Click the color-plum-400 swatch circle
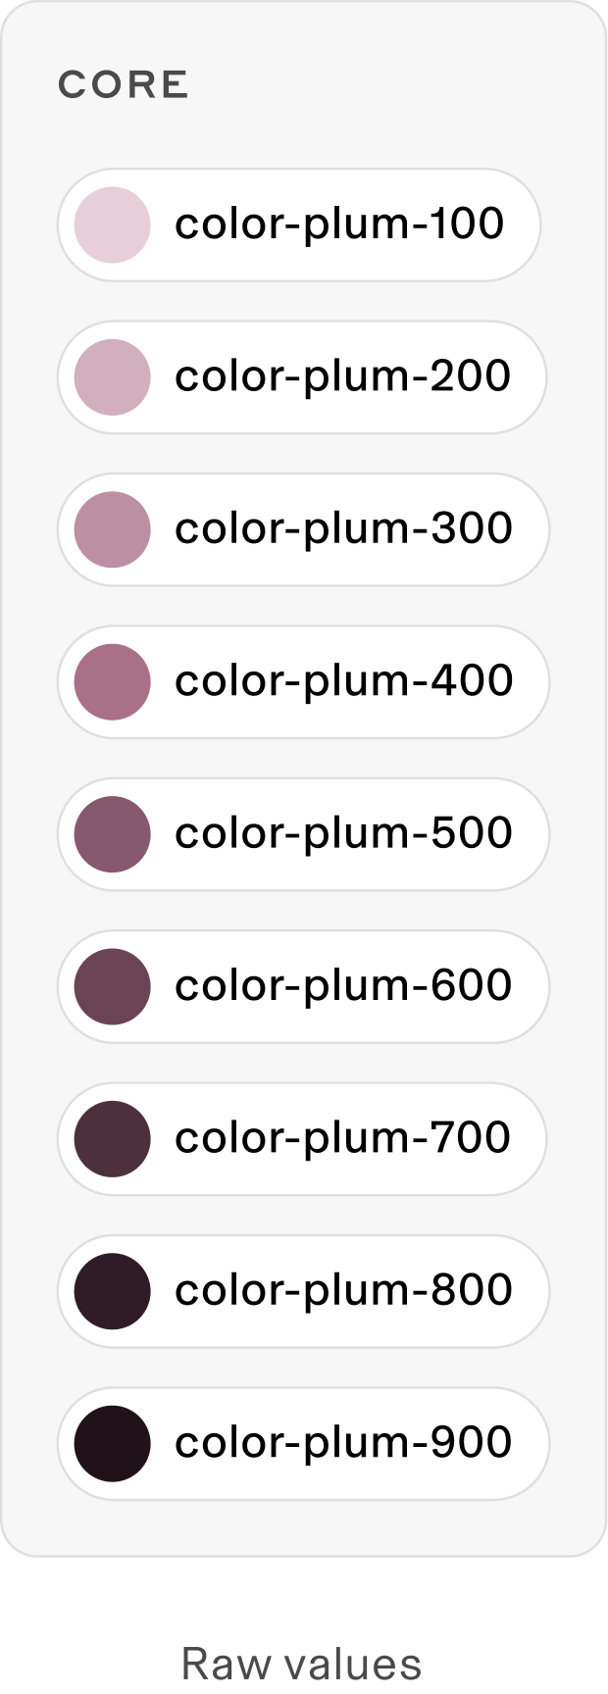 pos(113,681)
